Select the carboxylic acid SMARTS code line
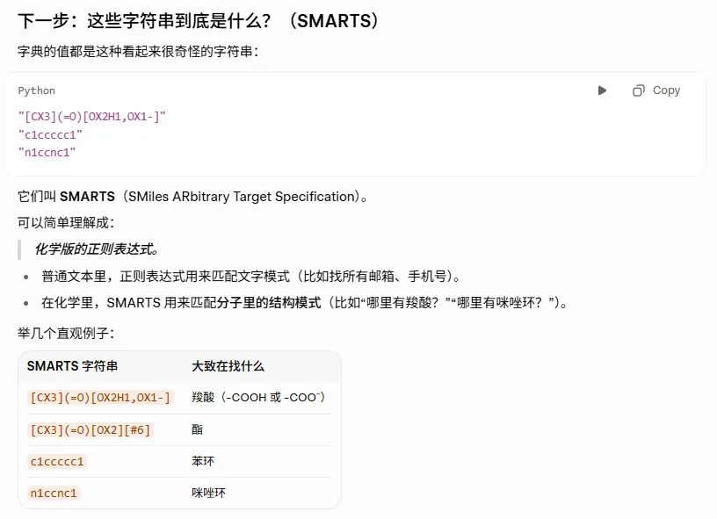The width and height of the screenshot is (717, 519). pos(92,117)
